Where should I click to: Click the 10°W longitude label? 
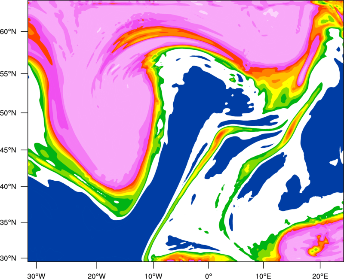(x=154, y=276)
